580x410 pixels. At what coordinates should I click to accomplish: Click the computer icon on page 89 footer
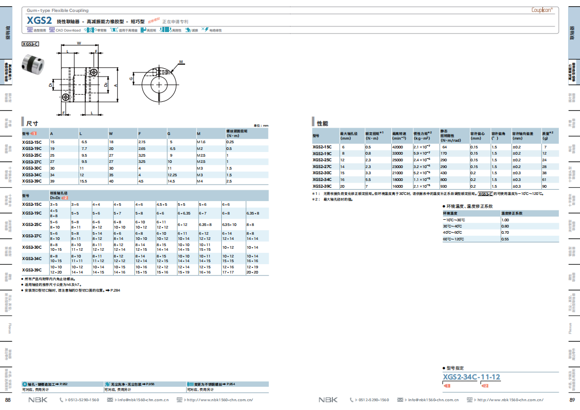(469, 400)
